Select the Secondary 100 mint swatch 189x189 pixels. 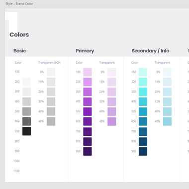143,72
